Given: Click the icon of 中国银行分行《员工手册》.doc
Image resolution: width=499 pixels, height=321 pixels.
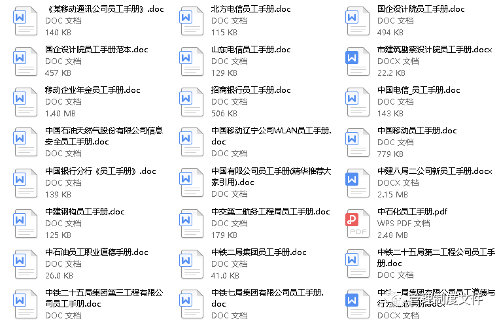Looking at the screenshot, I should (26, 183).
